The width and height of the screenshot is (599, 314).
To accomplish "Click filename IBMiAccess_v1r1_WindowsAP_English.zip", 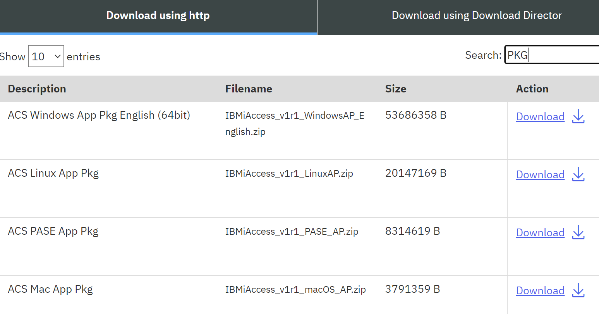I will coord(295,123).
